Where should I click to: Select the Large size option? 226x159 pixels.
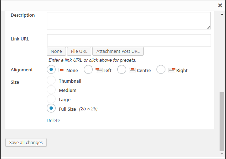point(51,99)
